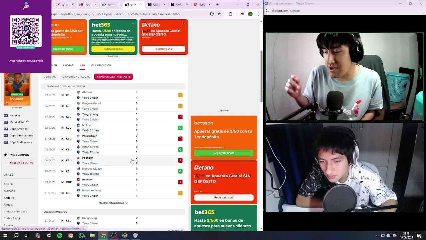
Task: Click Regístrate aquí in right Betano ad
Action: coord(224,197)
